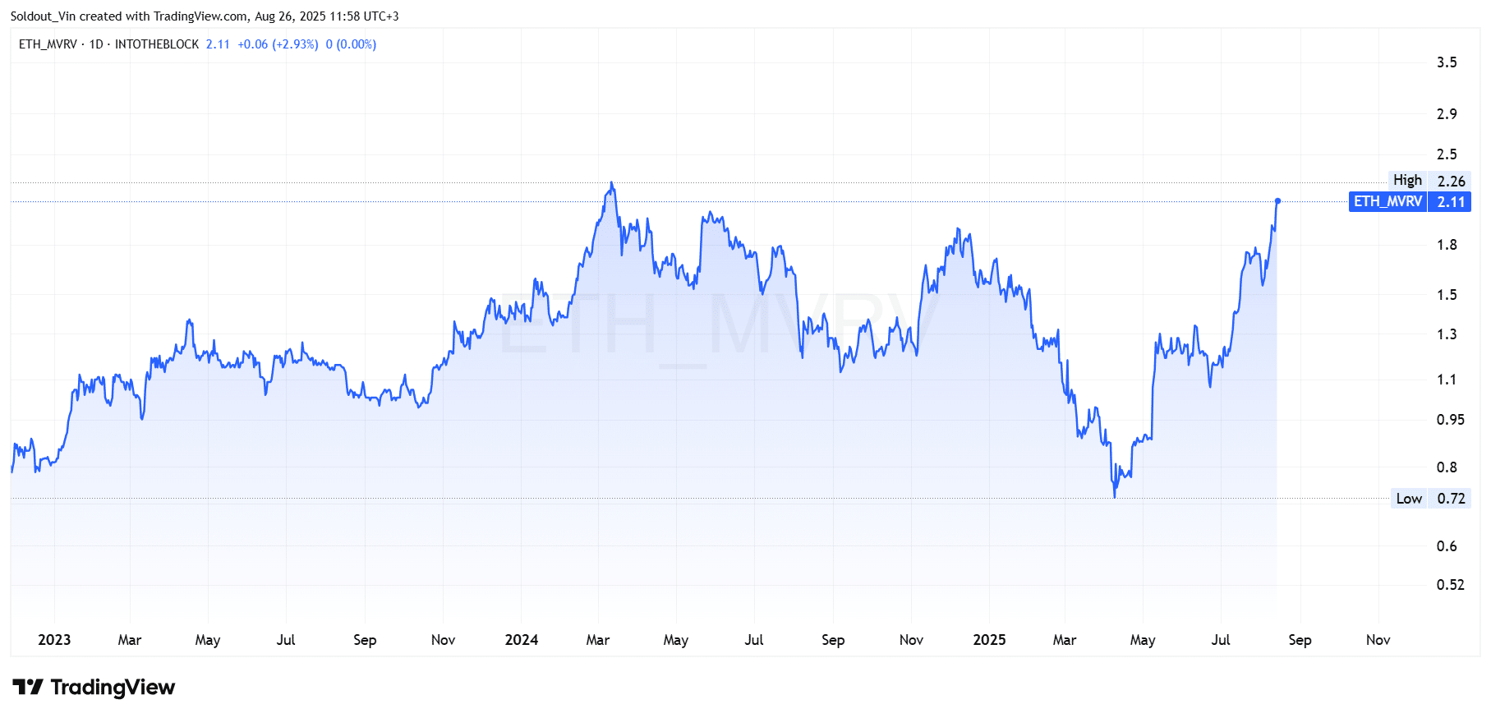Click the high value 2.26
The height and width of the screenshot is (718, 1491).
tap(1451, 181)
